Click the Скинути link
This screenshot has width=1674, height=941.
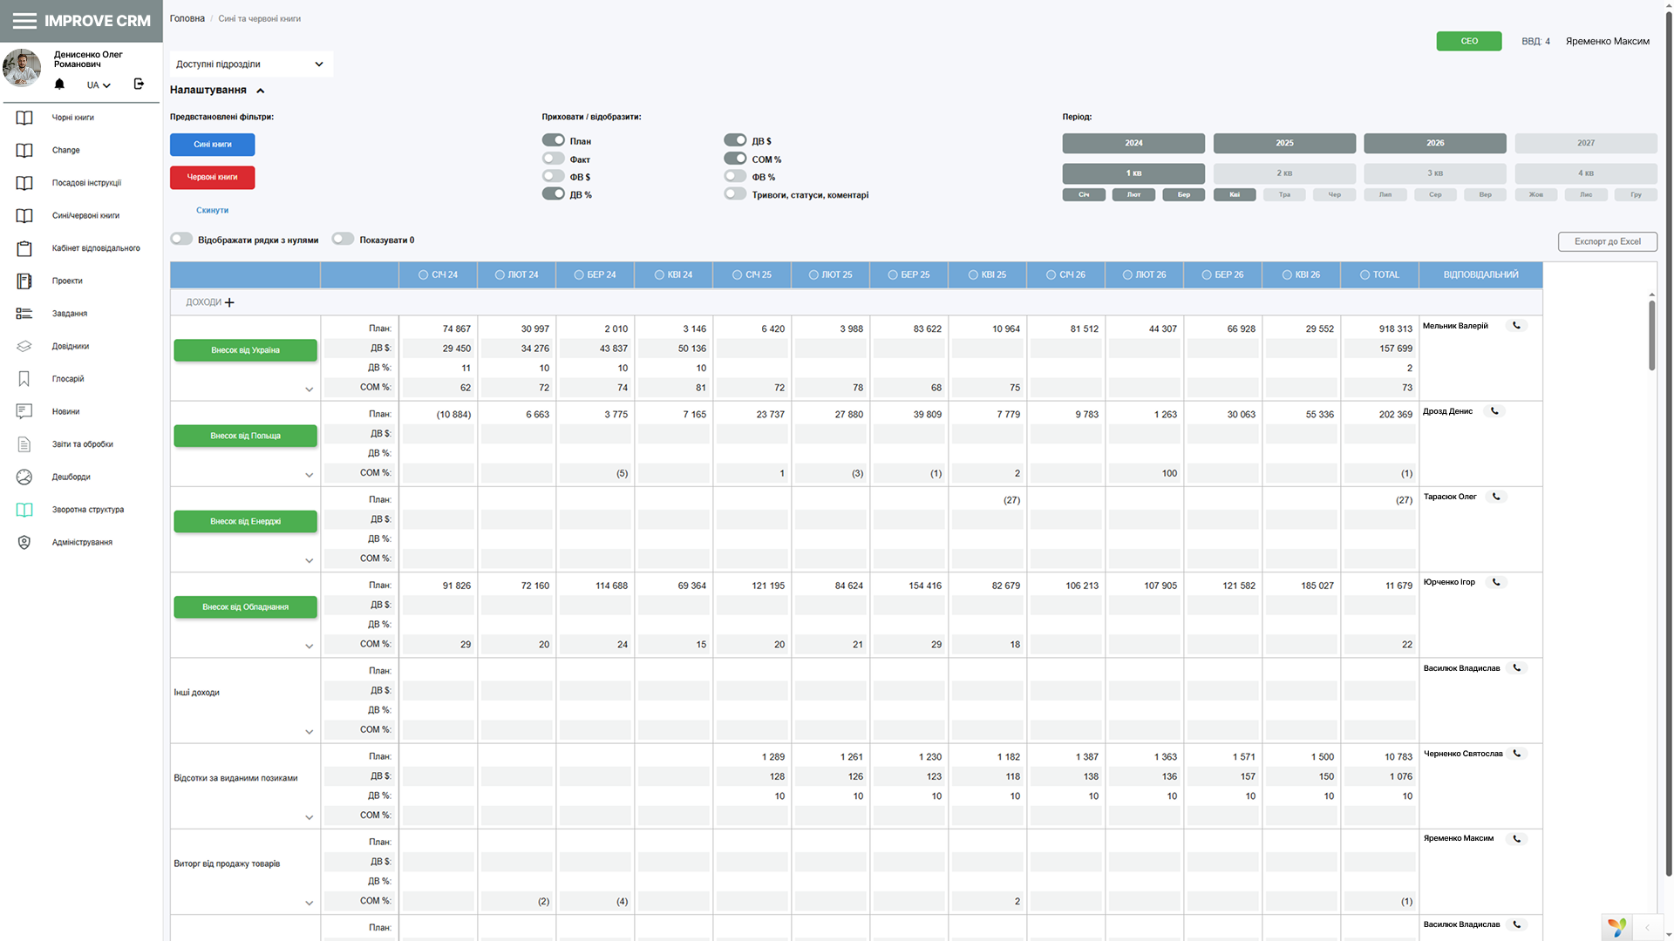[212, 210]
